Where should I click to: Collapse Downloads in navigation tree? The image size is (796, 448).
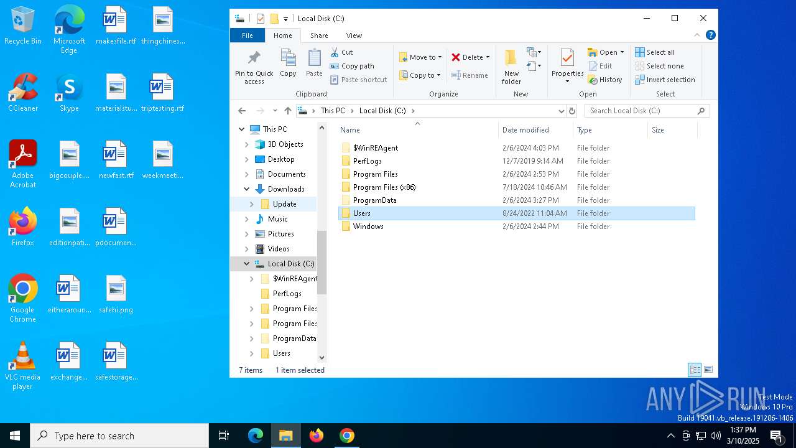pyautogui.click(x=247, y=189)
